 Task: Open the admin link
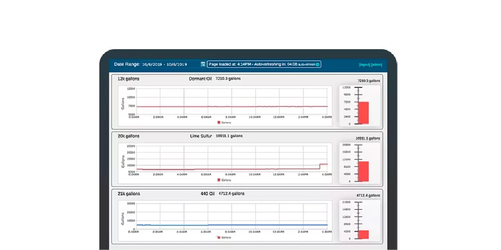pyautogui.click(x=377, y=65)
